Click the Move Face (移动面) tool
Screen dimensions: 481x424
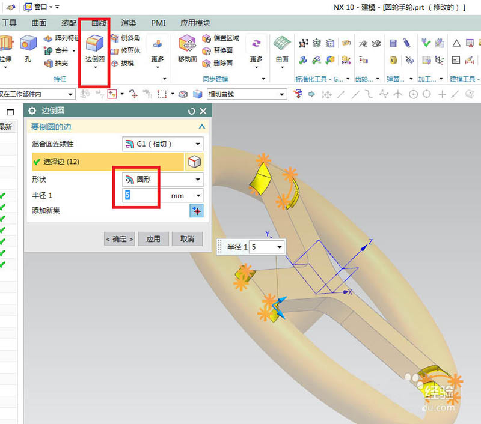click(x=188, y=49)
